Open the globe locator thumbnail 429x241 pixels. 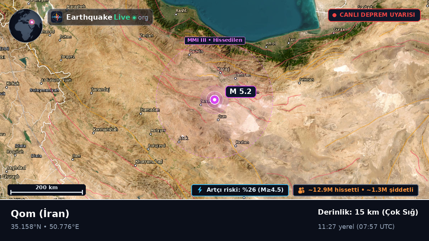pos(26,26)
